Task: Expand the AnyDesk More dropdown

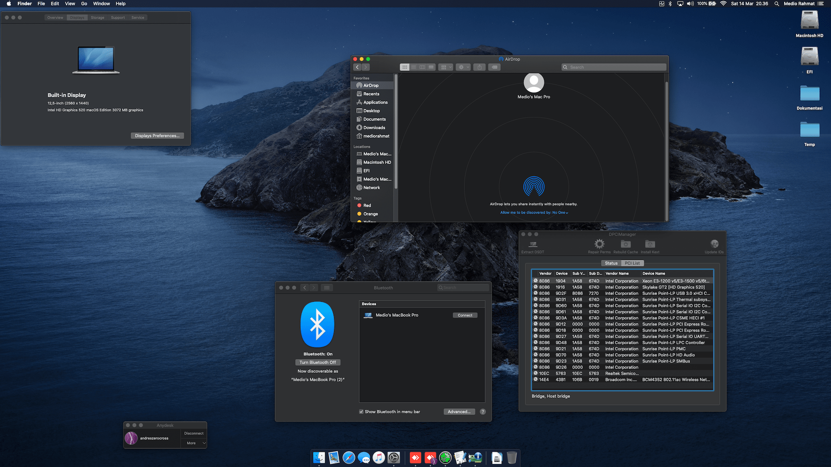Action: [194, 443]
